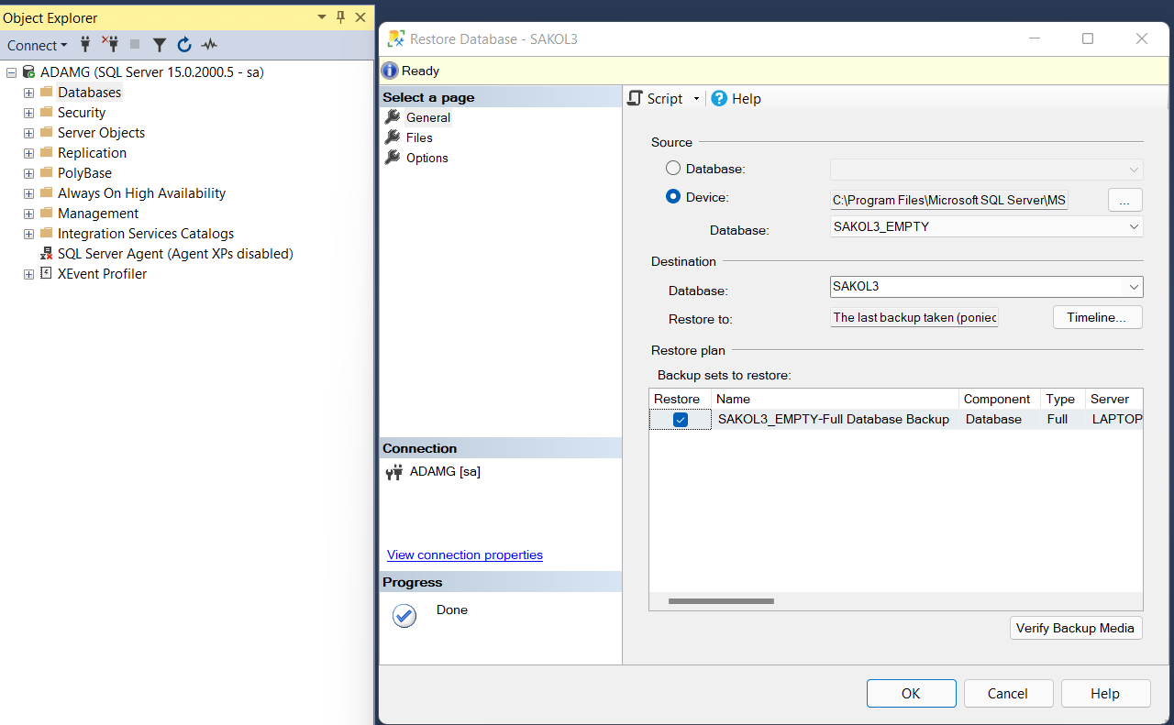Expand the Management folder
Viewport: 1174px width, 725px height.
(28, 214)
